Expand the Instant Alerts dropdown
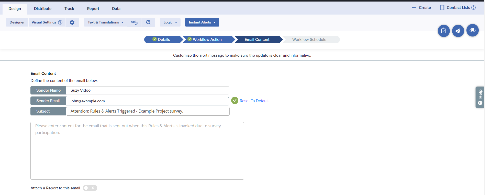This screenshot has height=195, width=491. (202, 22)
